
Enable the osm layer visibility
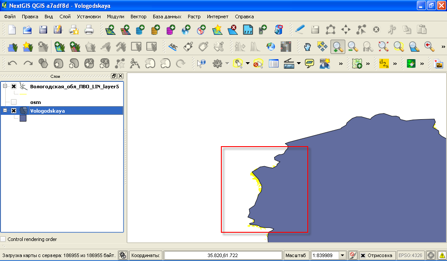pos(14,102)
